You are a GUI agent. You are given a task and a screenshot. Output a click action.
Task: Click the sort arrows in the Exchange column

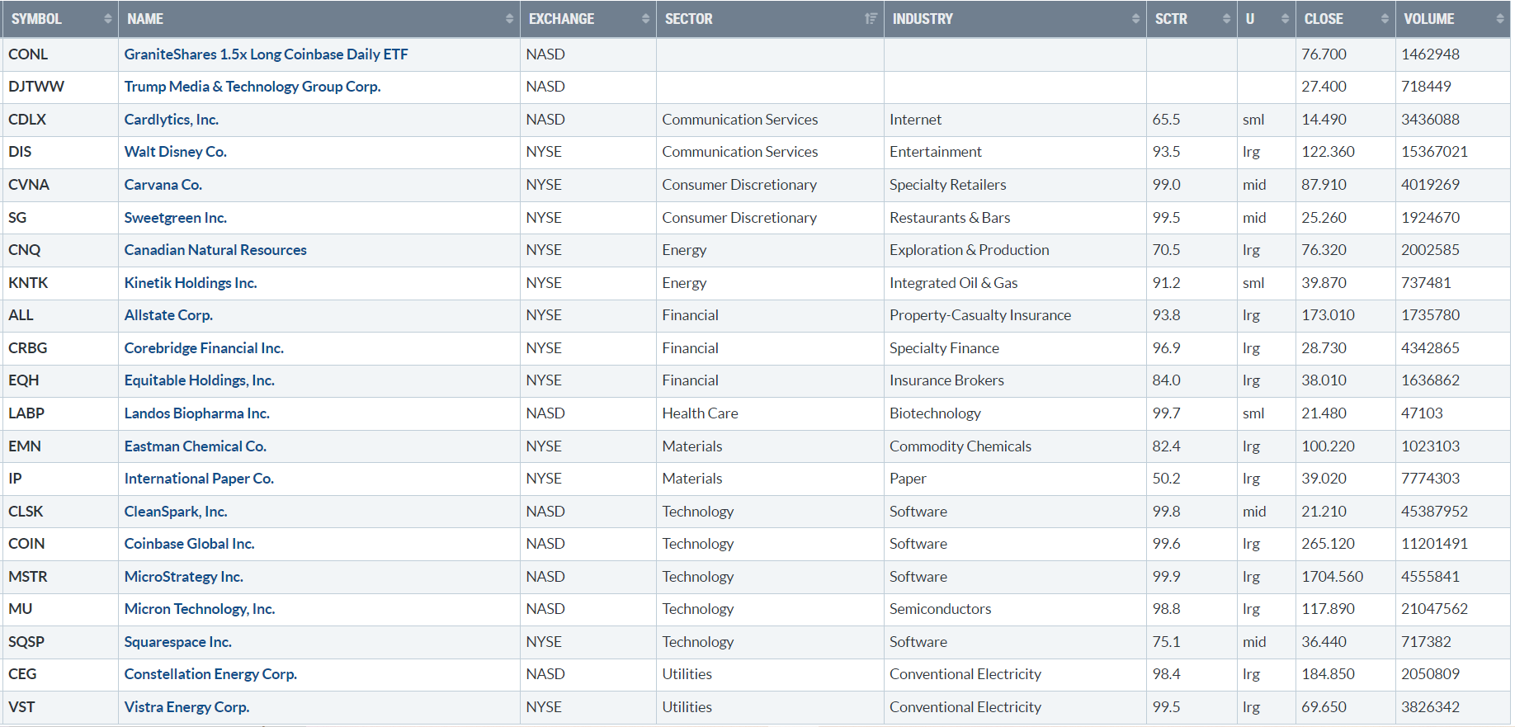(x=645, y=19)
